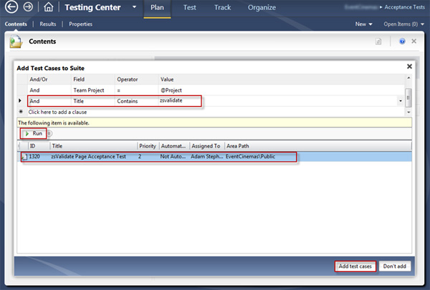Open the Properties sub-tab
The width and height of the screenshot is (430, 290).
80,24
